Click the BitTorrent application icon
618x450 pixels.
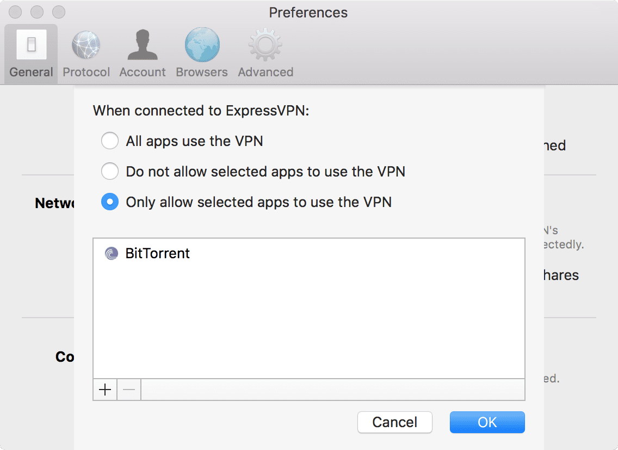[x=112, y=253]
